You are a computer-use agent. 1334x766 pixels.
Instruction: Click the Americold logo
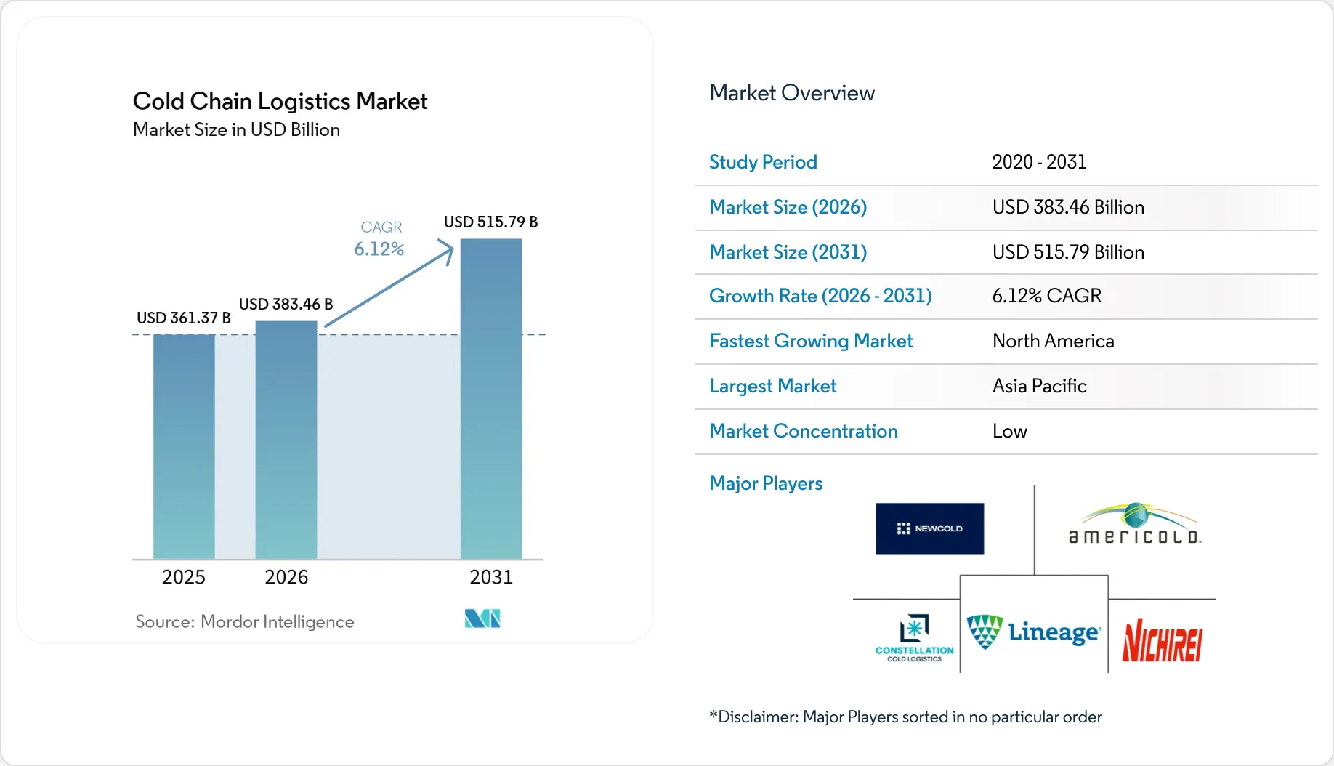click(x=1135, y=524)
